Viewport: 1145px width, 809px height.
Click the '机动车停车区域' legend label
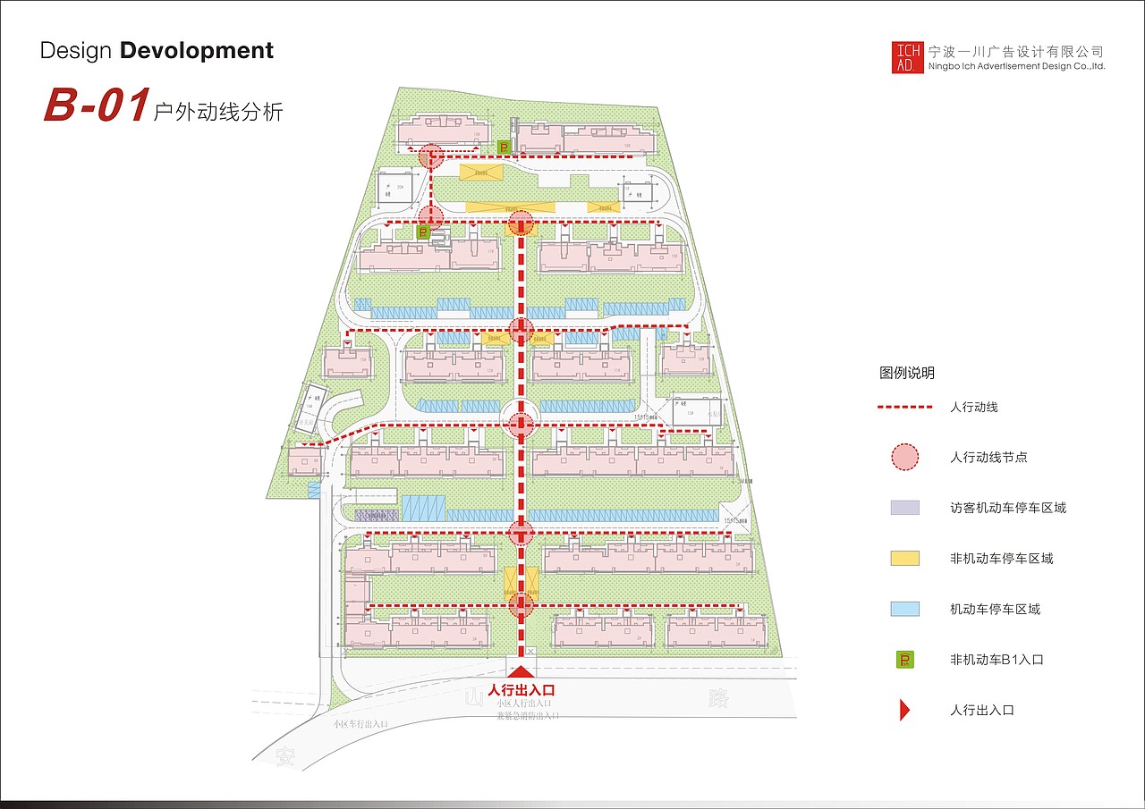click(996, 610)
